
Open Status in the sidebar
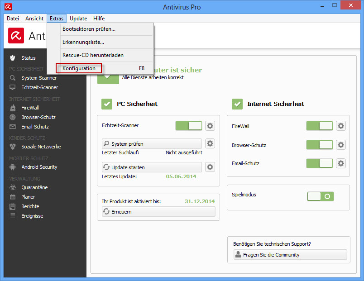(x=29, y=58)
